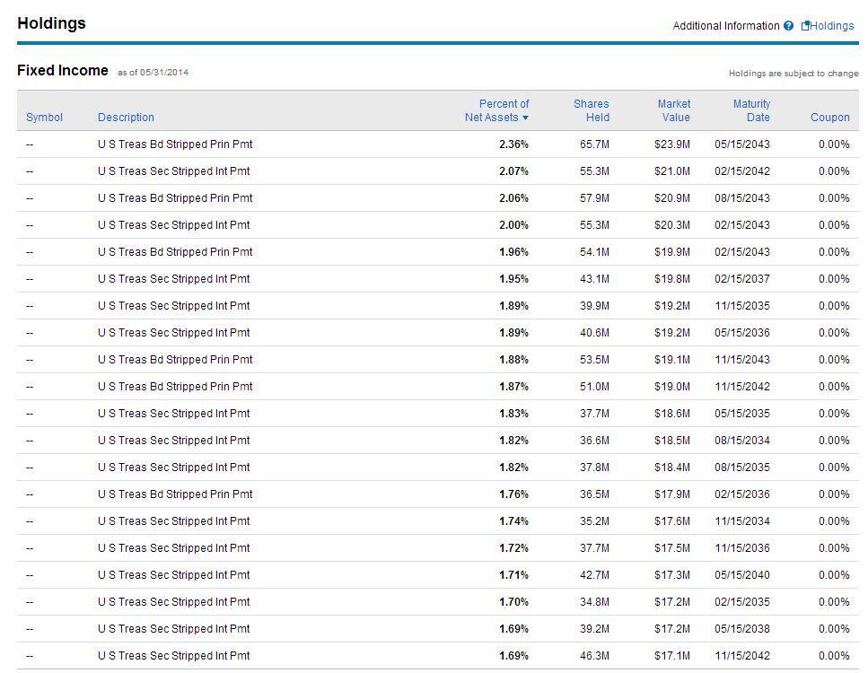Select maturity date 08/15/2034
The width and height of the screenshot is (868, 673).
[741, 441]
